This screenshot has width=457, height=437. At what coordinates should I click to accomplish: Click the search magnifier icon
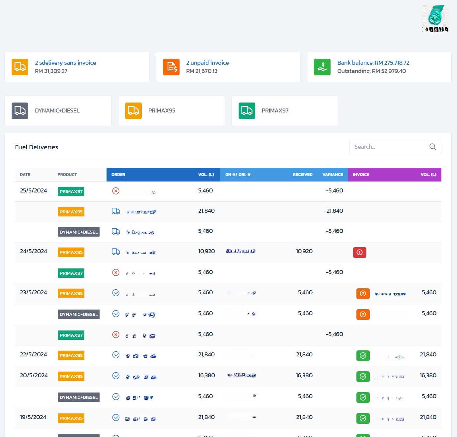pos(432,147)
